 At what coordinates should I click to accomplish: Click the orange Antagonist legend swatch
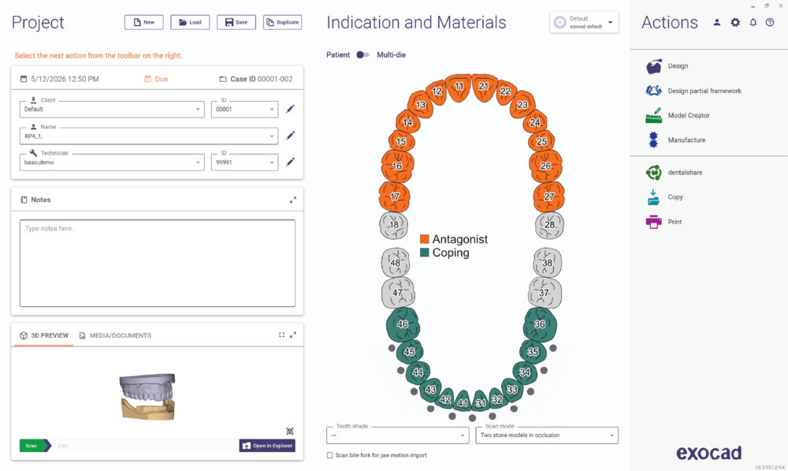coord(425,239)
